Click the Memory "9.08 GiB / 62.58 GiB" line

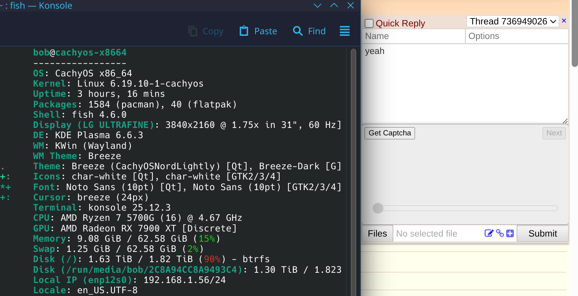pos(127,239)
